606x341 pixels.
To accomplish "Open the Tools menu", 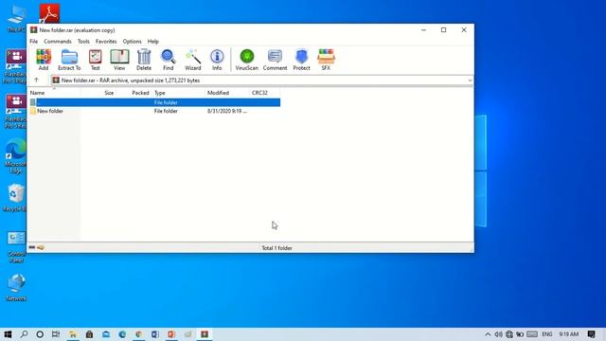I will [x=83, y=41].
